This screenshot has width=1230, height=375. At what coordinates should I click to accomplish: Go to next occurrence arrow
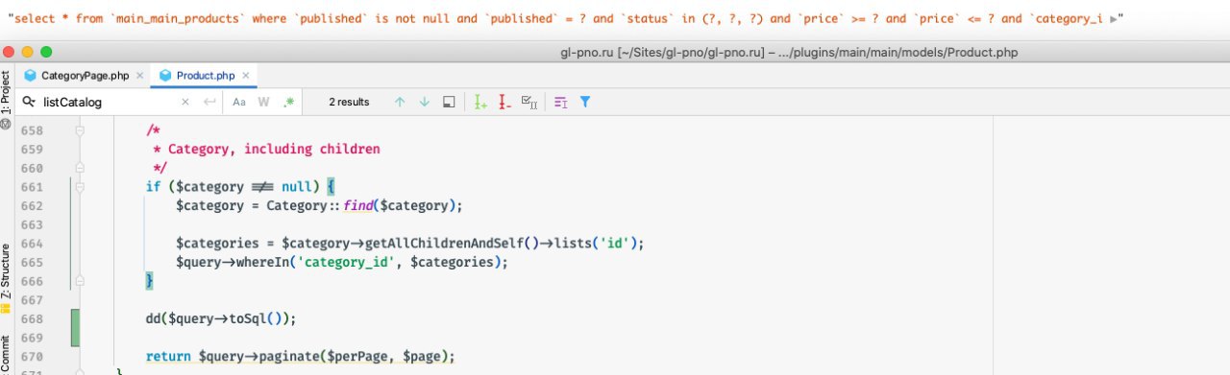424,102
